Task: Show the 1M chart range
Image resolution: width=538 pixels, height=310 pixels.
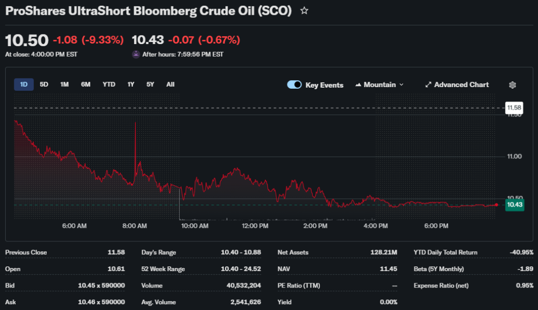Action: pyautogui.click(x=64, y=84)
